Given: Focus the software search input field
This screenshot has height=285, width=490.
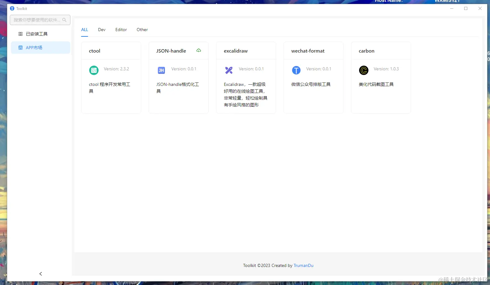Looking at the screenshot, I should coord(40,20).
